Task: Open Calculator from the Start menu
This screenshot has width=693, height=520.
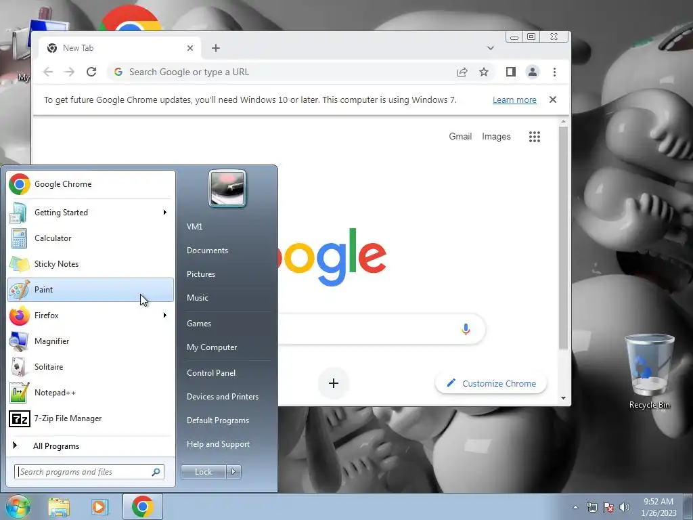Action: [x=91, y=238]
